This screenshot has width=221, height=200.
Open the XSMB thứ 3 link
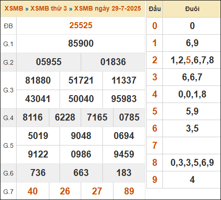[x=48, y=8]
